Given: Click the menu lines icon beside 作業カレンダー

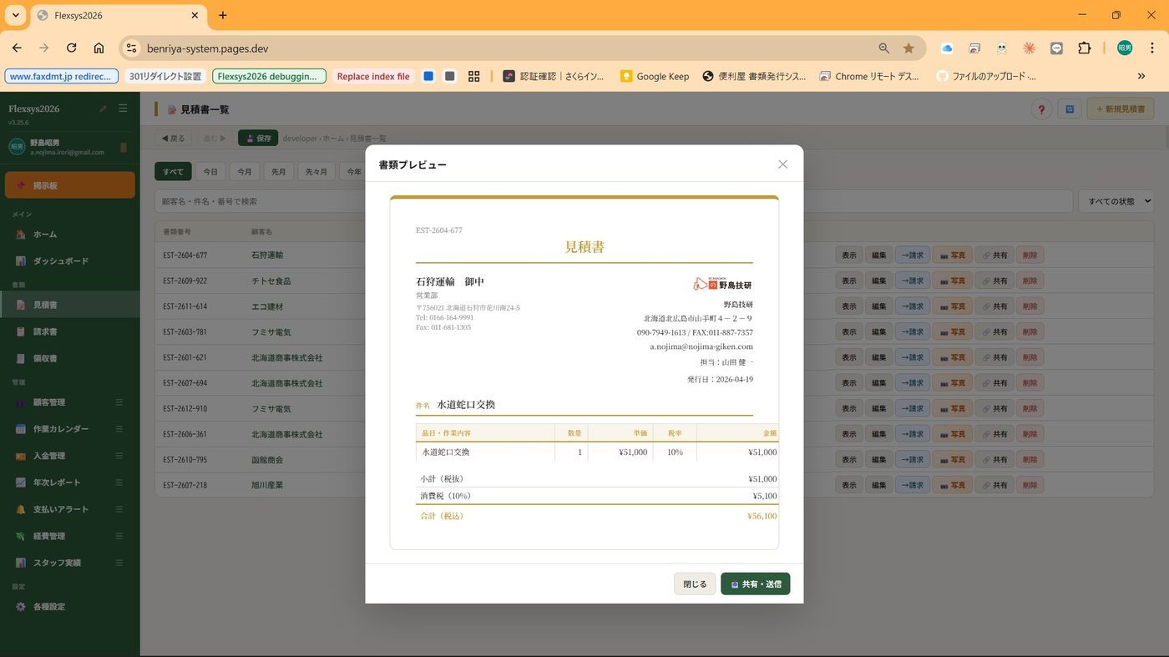Looking at the screenshot, I should (x=119, y=429).
